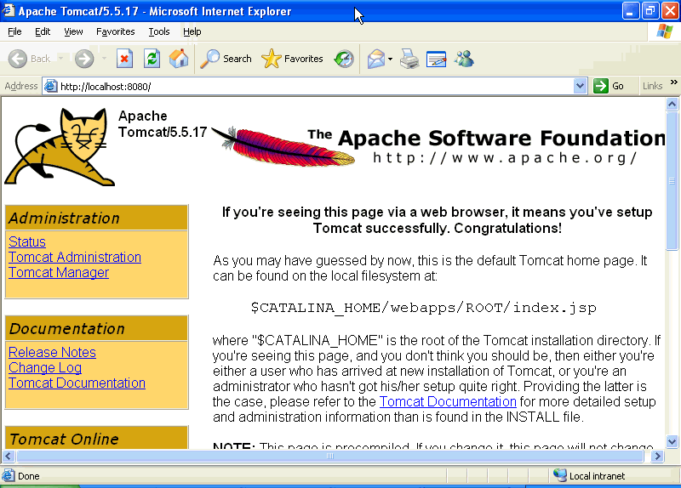
Task: Open the Tools menu
Action: (159, 31)
